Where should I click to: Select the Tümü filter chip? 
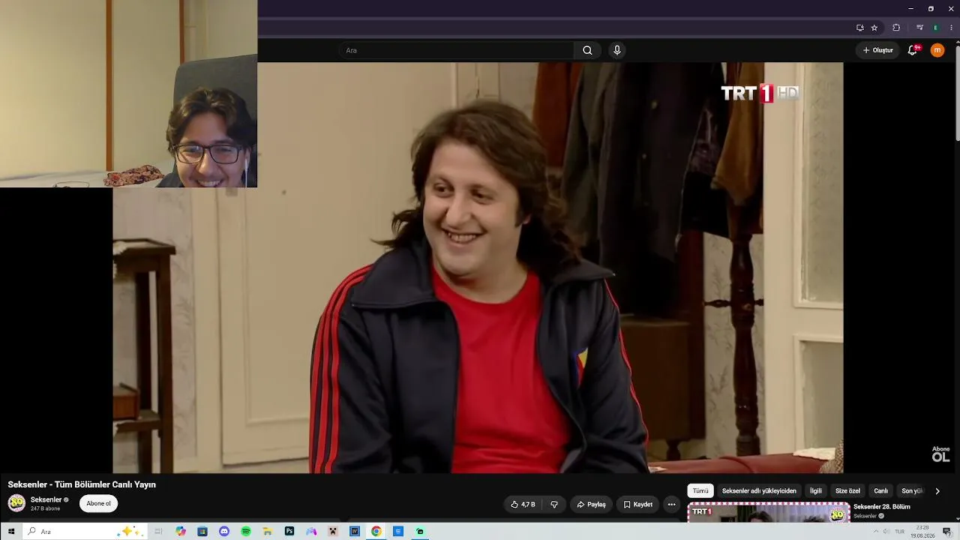pyautogui.click(x=700, y=490)
